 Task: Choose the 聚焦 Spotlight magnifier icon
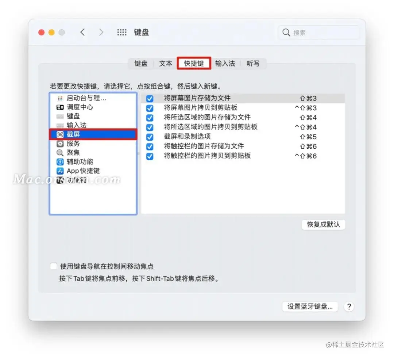[60, 153]
